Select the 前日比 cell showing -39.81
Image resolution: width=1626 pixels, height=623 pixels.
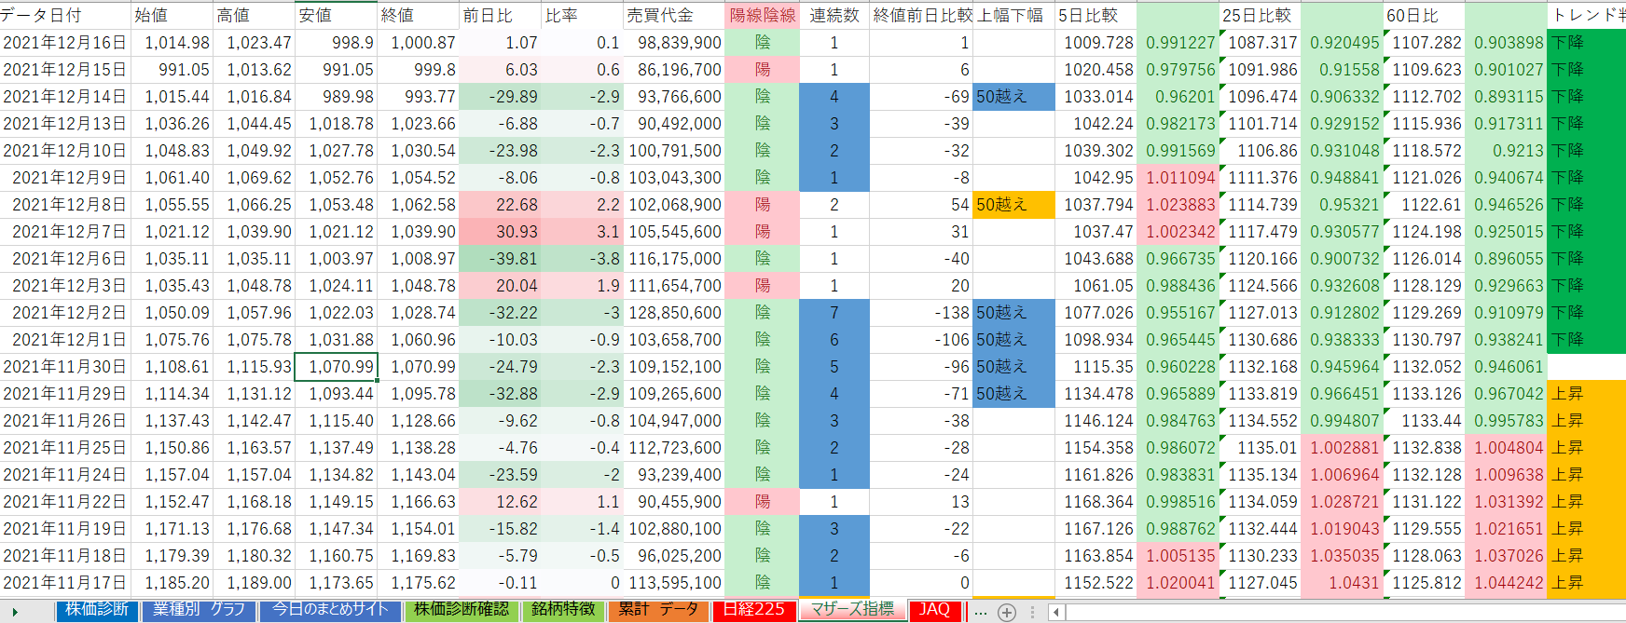[500, 259]
